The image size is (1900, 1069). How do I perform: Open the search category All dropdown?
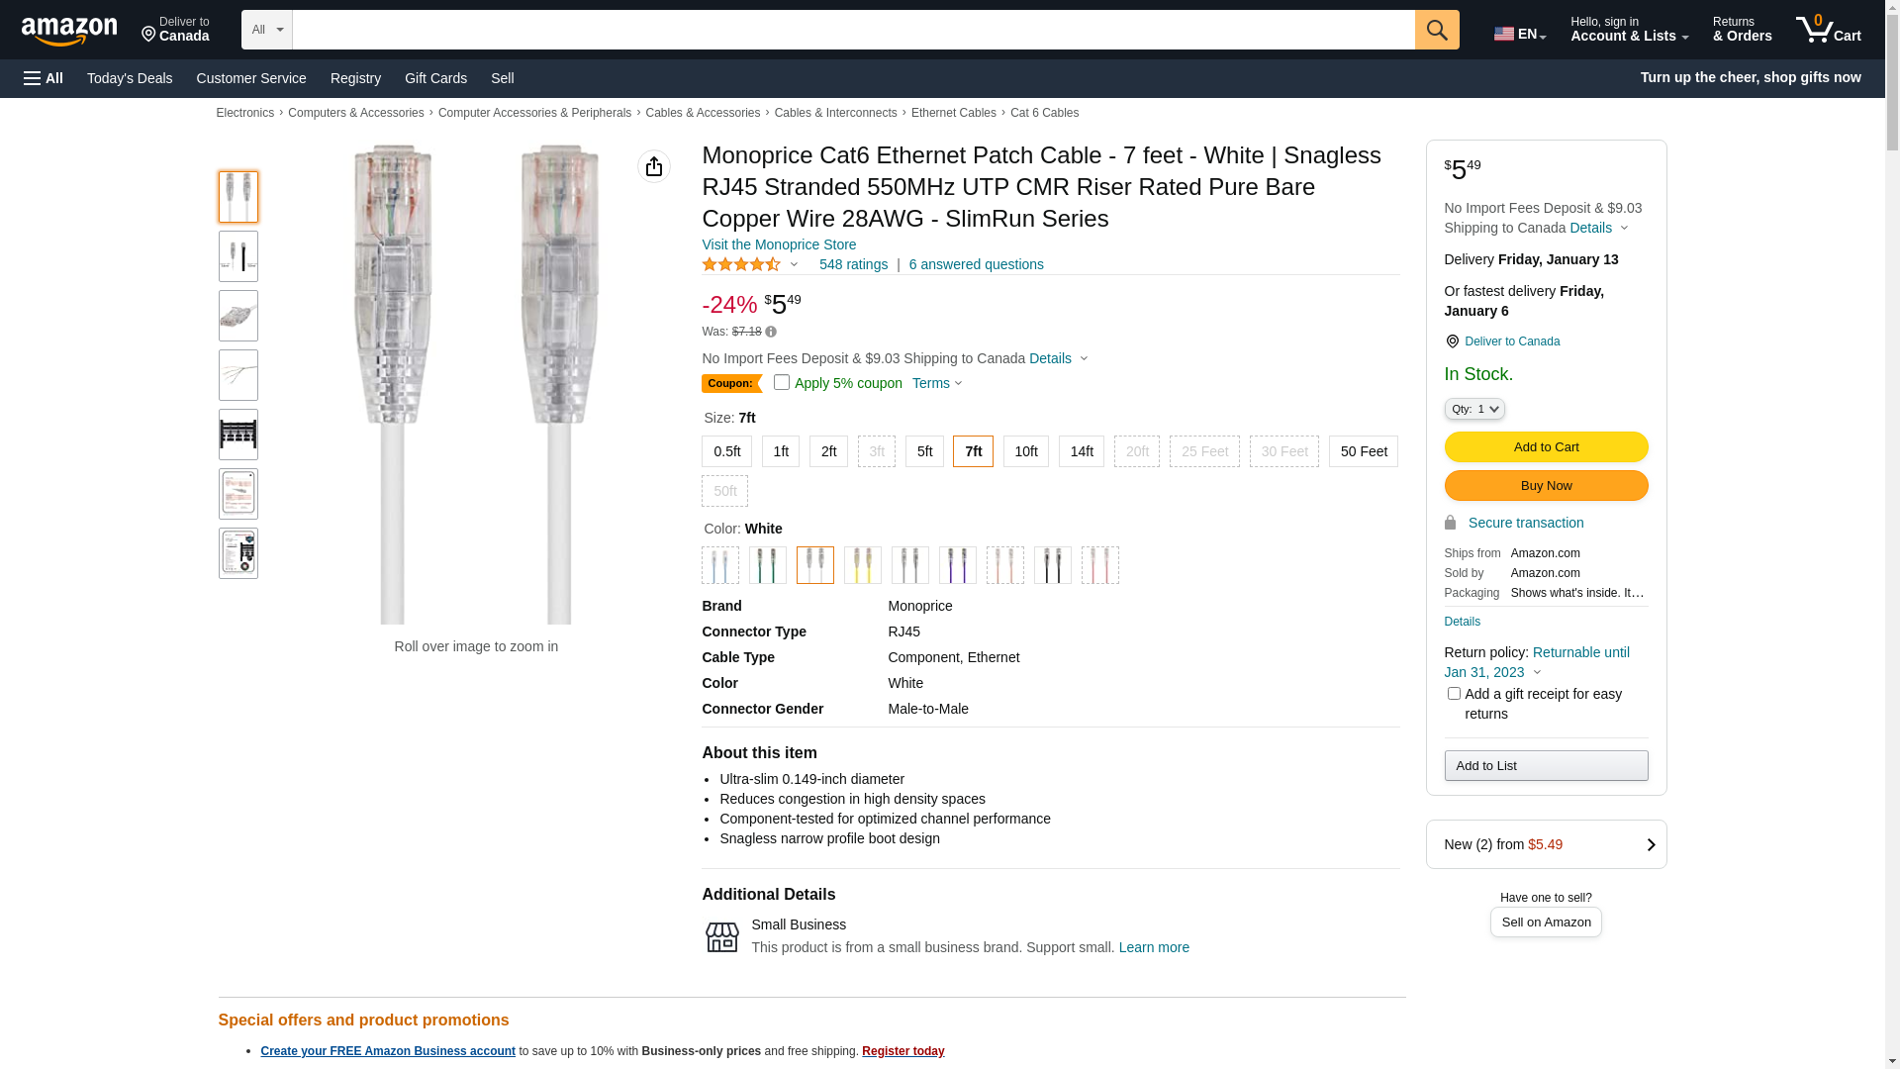[266, 30]
